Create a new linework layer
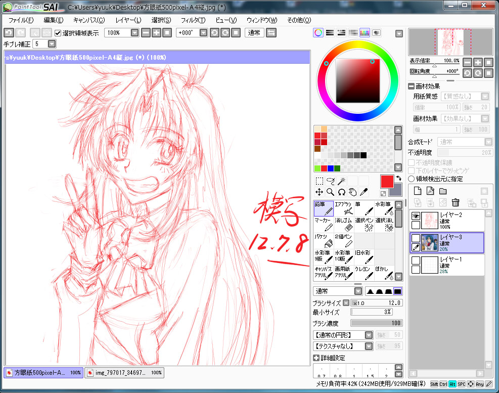Screen dimensions: 499x393 (x=430, y=191)
